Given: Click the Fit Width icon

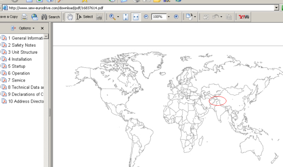Looking at the screenshot, I should point(136,17).
